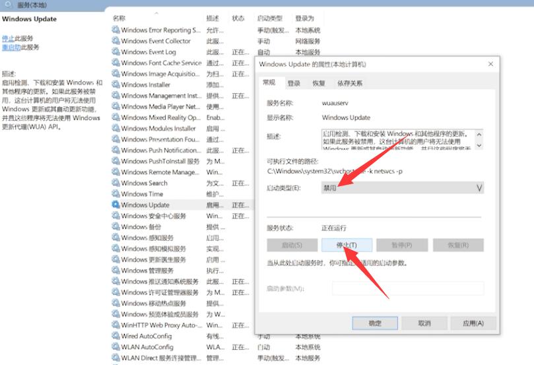
Task: Click the 取消 button
Action: 424,323
